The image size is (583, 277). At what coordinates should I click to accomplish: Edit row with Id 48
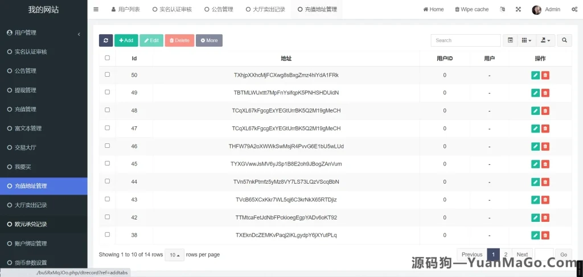point(535,111)
